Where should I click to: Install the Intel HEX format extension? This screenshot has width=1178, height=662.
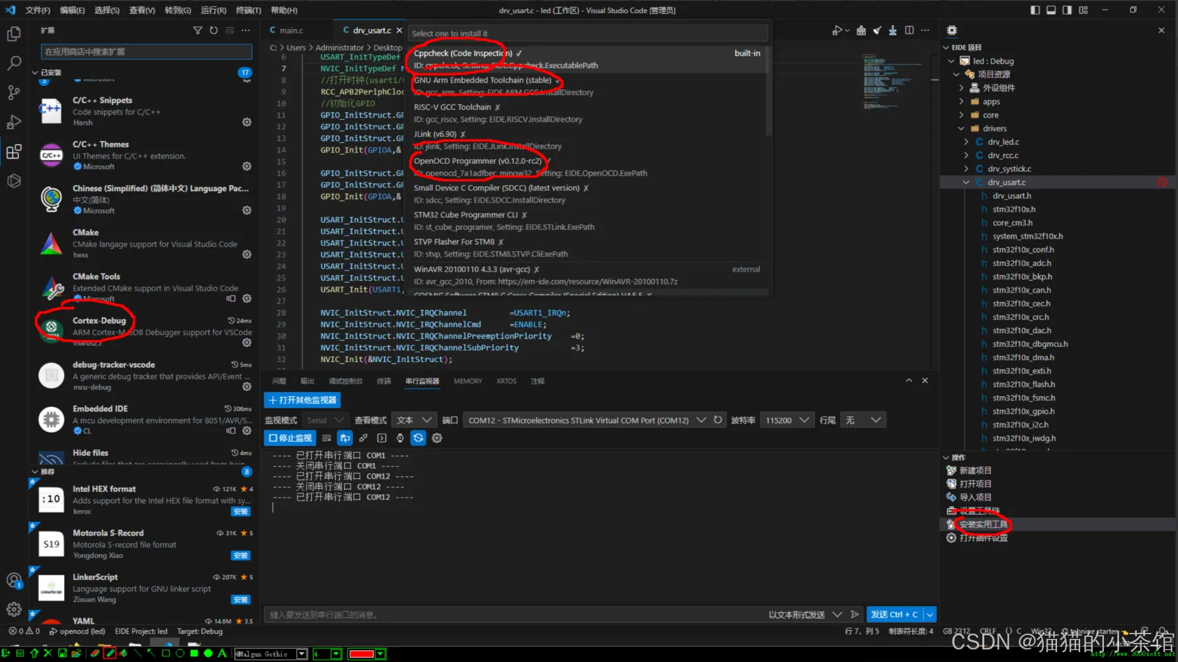pos(241,512)
